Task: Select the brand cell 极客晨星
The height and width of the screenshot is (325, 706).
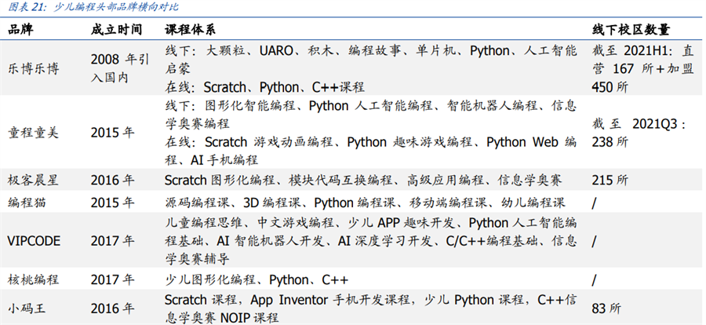Action: [34, 181]
